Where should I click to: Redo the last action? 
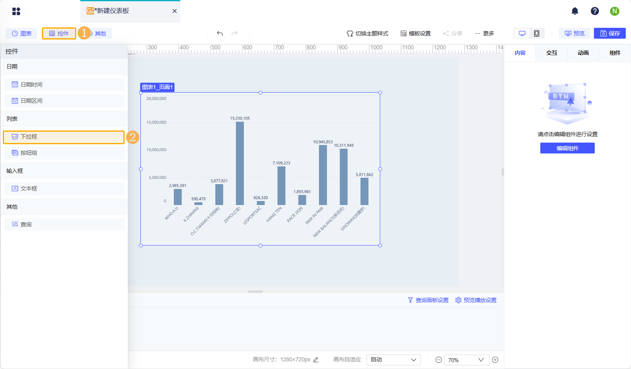point(235,33)
